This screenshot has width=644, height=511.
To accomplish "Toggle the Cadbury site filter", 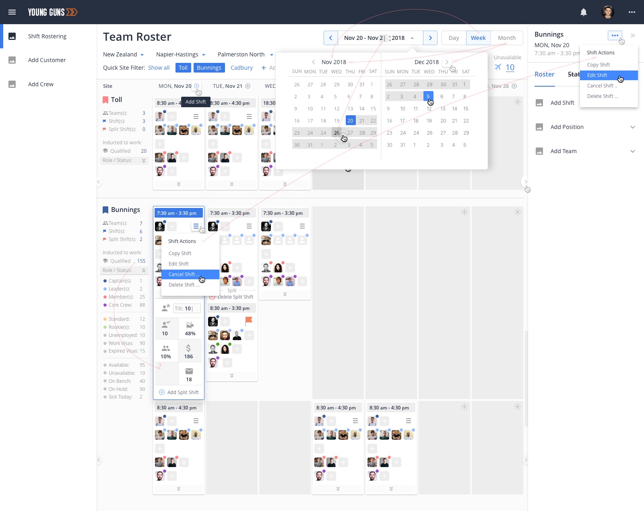I will tap(242, 68).
